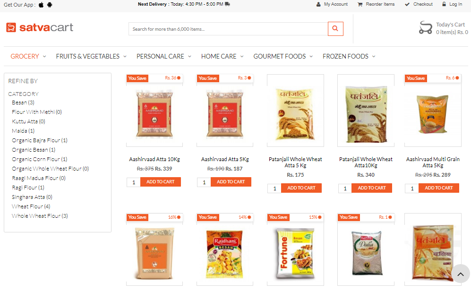Open the Gourmet Foods menu
Screen dimensions: 471x291
coord(279,57)
